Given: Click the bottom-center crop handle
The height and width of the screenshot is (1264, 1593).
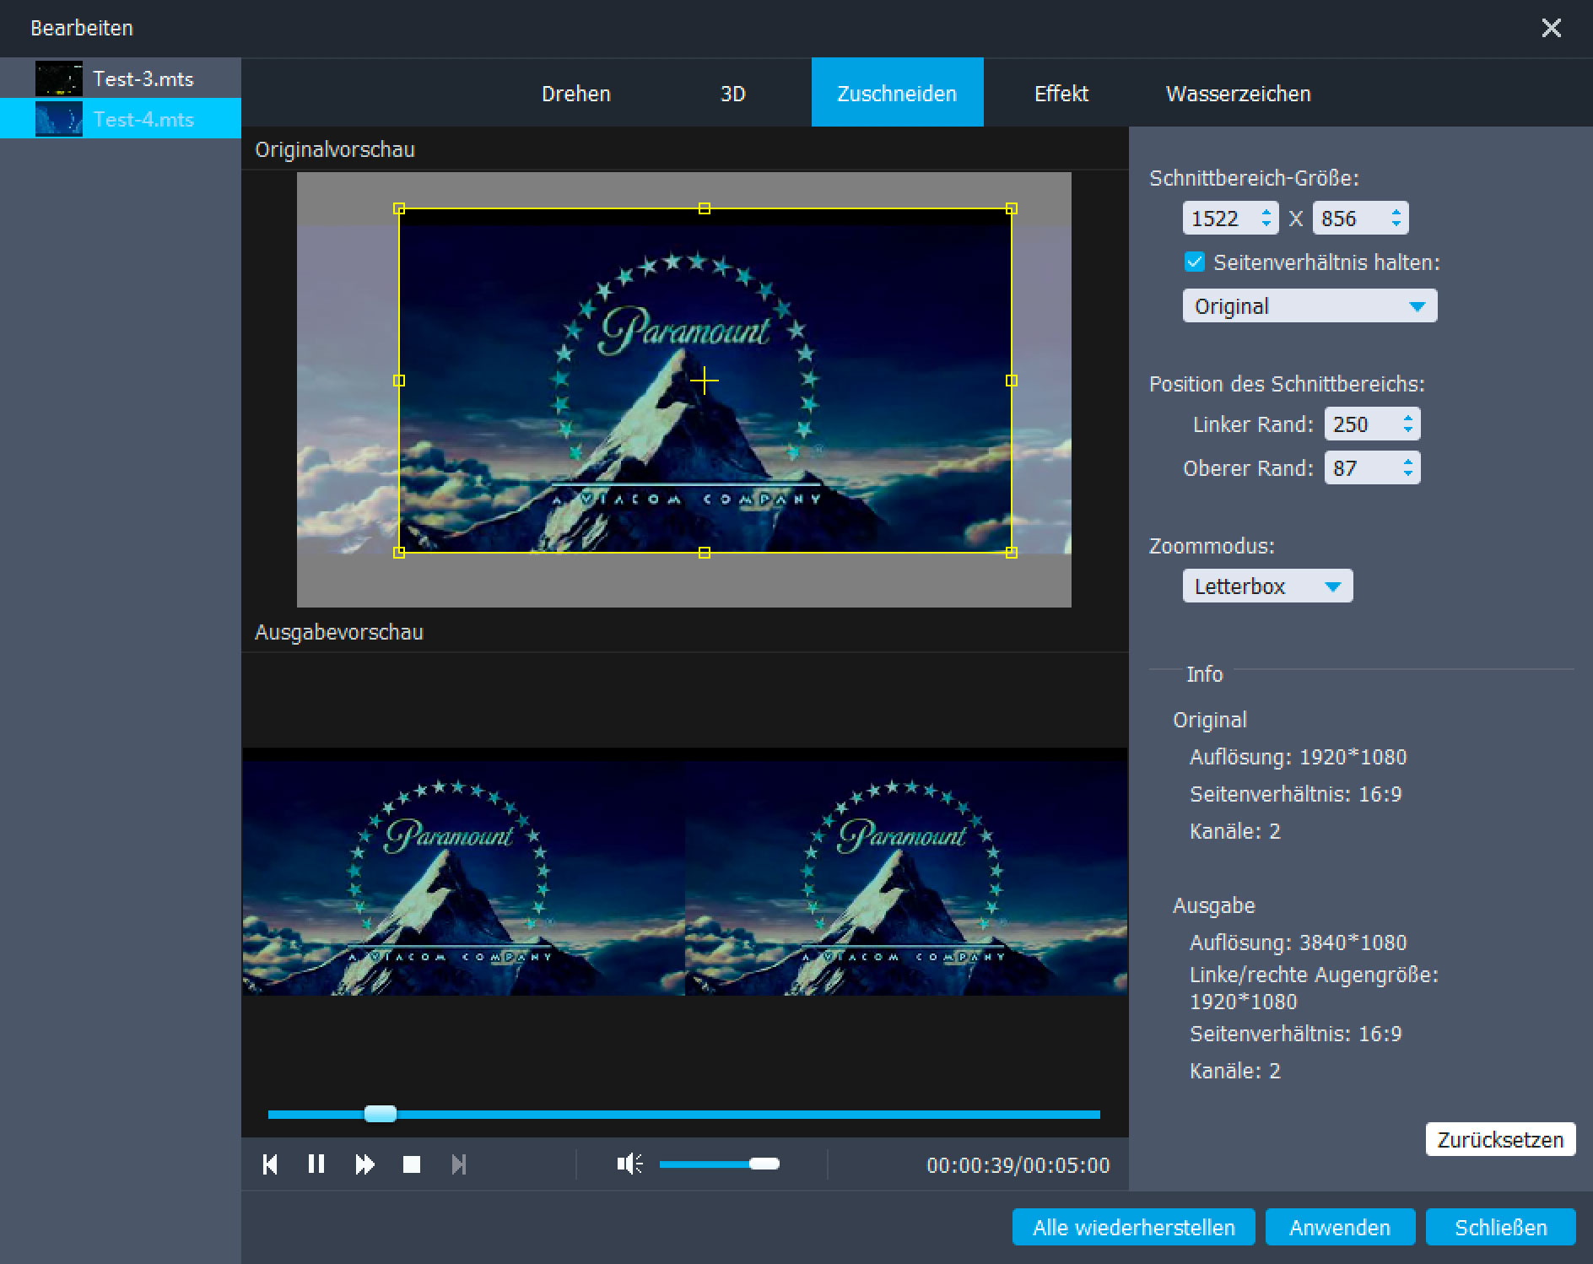Looking at the screenshot, I should click(705, 553).
